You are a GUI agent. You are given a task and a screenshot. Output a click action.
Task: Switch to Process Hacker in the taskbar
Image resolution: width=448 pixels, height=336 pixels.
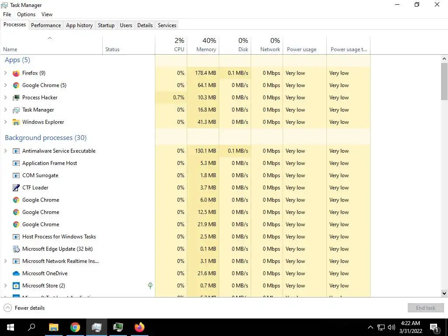[x=118, y=327]
